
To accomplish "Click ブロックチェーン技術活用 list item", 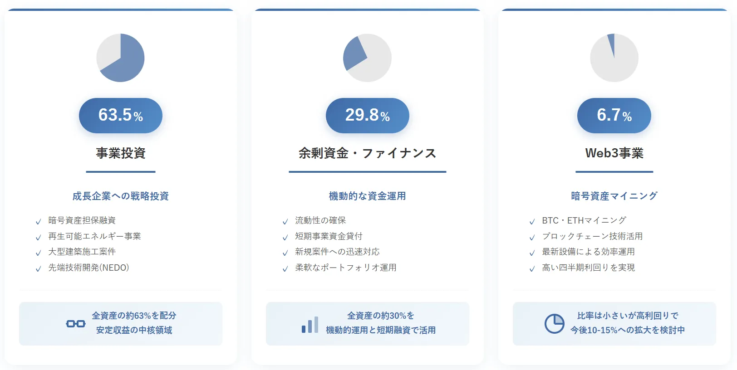I will (592, 236).
